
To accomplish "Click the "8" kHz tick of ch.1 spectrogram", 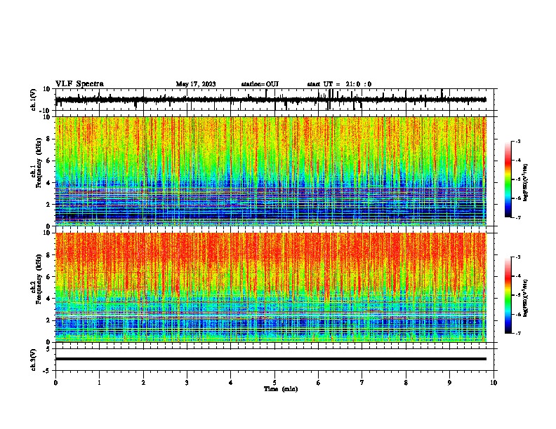I will [49, 139].
